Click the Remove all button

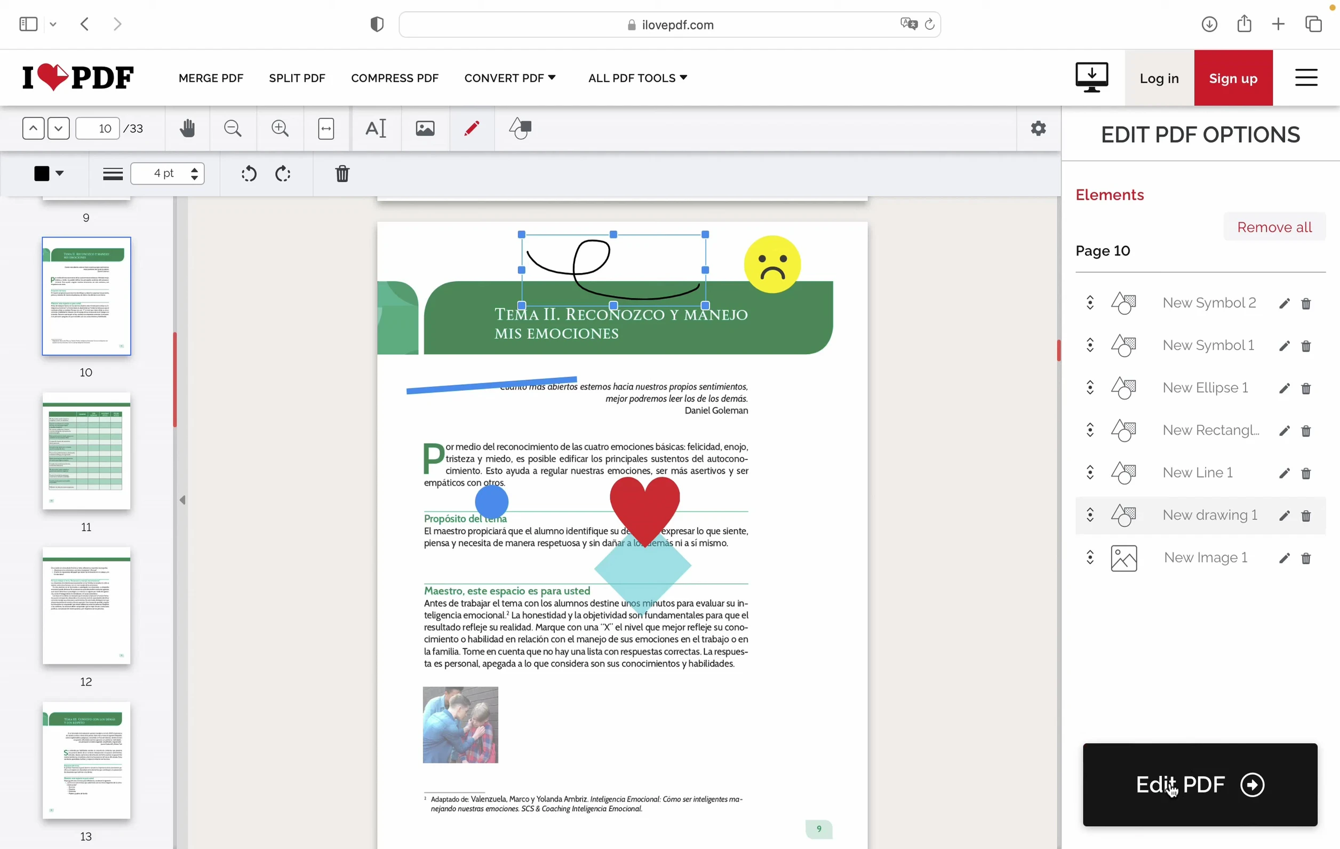[1274, 227]
